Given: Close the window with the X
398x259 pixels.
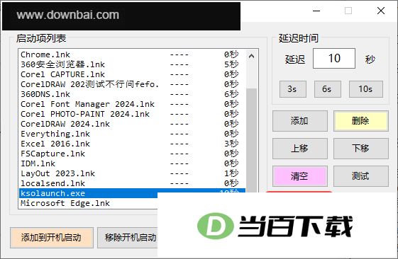Looking at the screenshot, I should pos(381,11).
